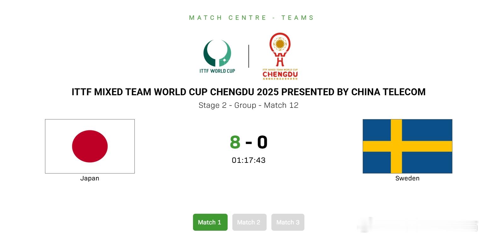Click the Sweden team name label

pyautogui.click(x=407, y=178)
